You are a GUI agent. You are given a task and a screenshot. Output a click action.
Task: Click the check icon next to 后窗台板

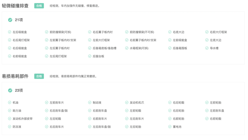click(90, 56)
